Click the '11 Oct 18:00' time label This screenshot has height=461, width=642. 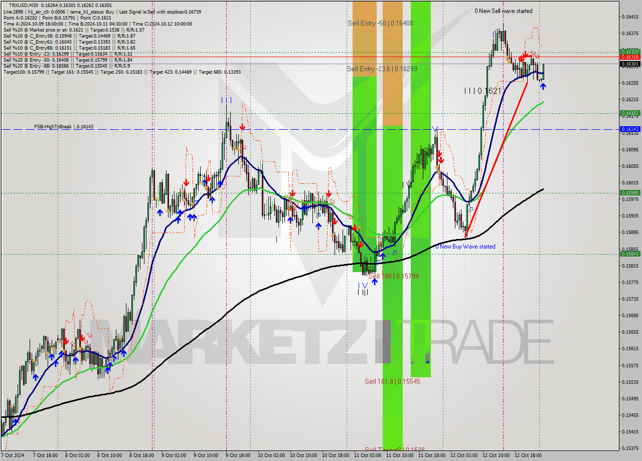[x=431, y=455]
